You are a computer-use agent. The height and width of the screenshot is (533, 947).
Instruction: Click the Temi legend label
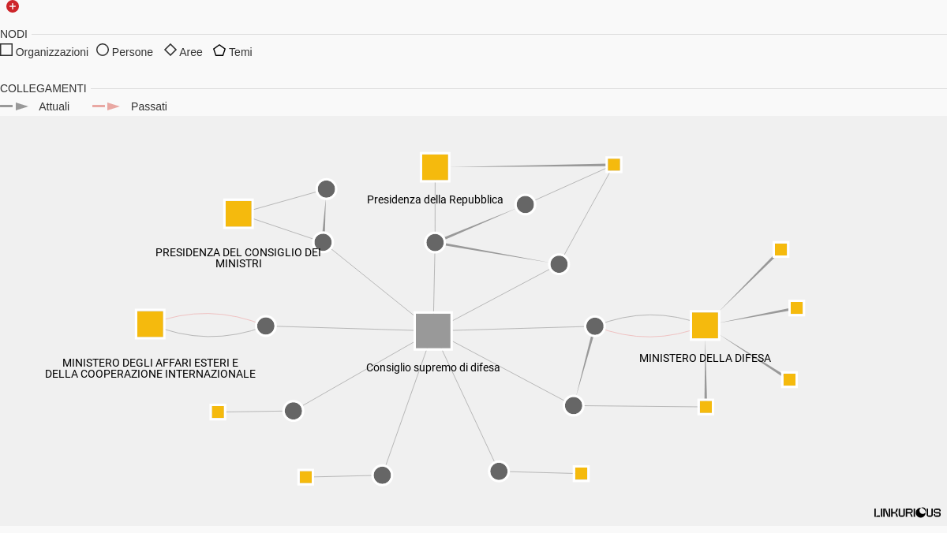click(241, 52)
